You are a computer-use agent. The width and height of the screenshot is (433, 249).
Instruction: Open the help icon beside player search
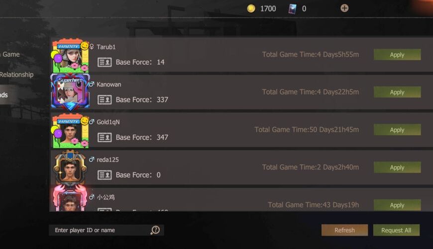coord(155,230)
